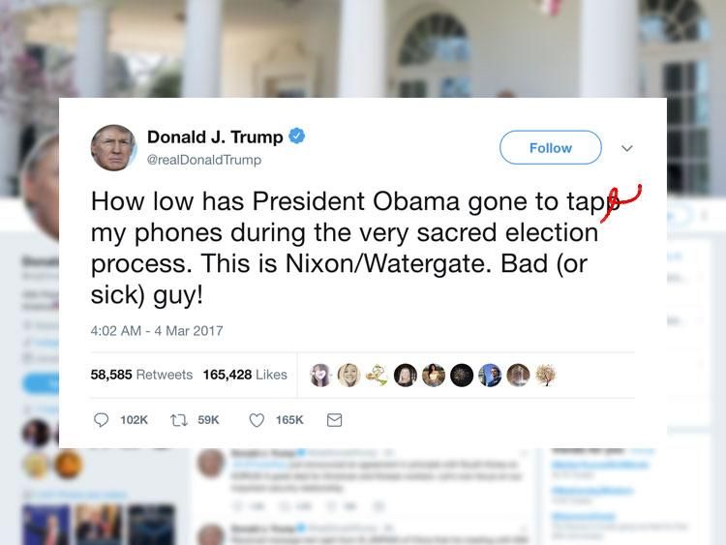Click the retweet arrows icon
The height and width of the screenshot is (545, 726).
(179, 420)
